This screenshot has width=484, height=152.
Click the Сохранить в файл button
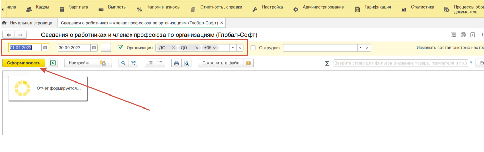[220, 63]
